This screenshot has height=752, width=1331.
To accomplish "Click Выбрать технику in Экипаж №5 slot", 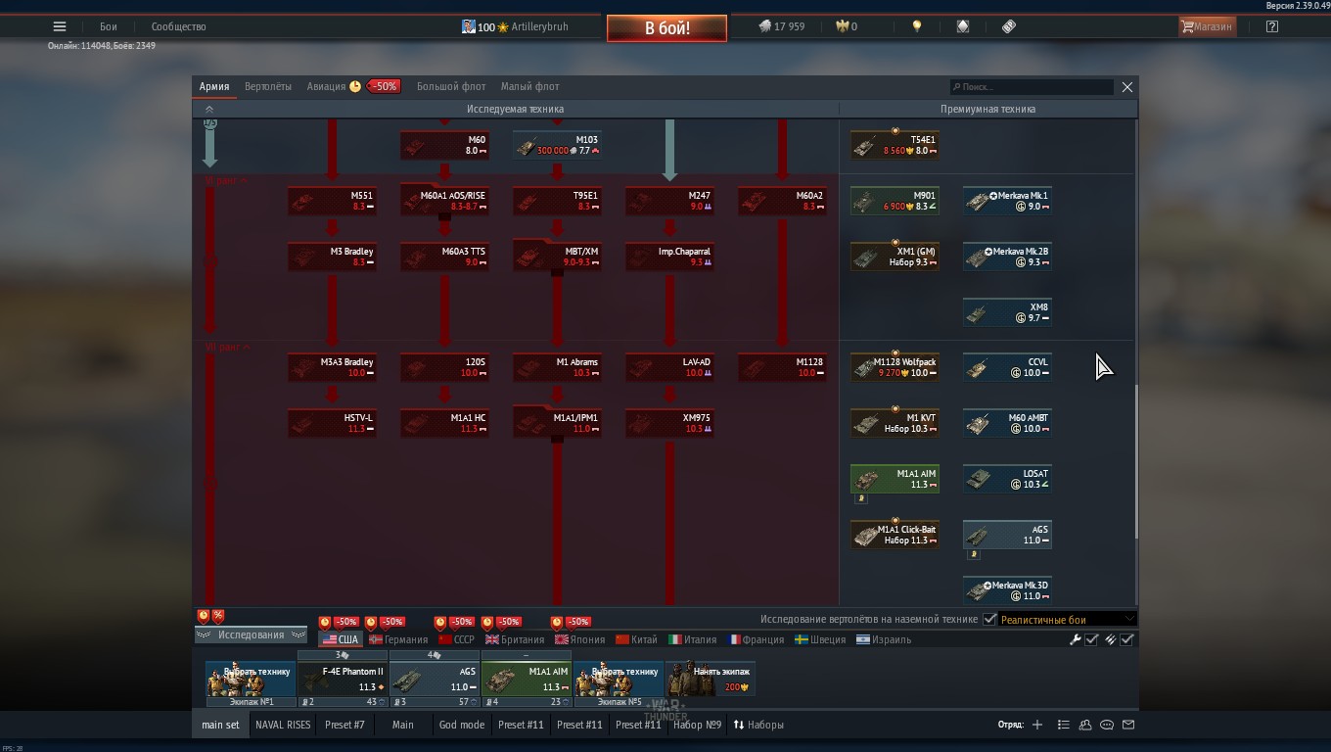I will (x=620, y=679).
